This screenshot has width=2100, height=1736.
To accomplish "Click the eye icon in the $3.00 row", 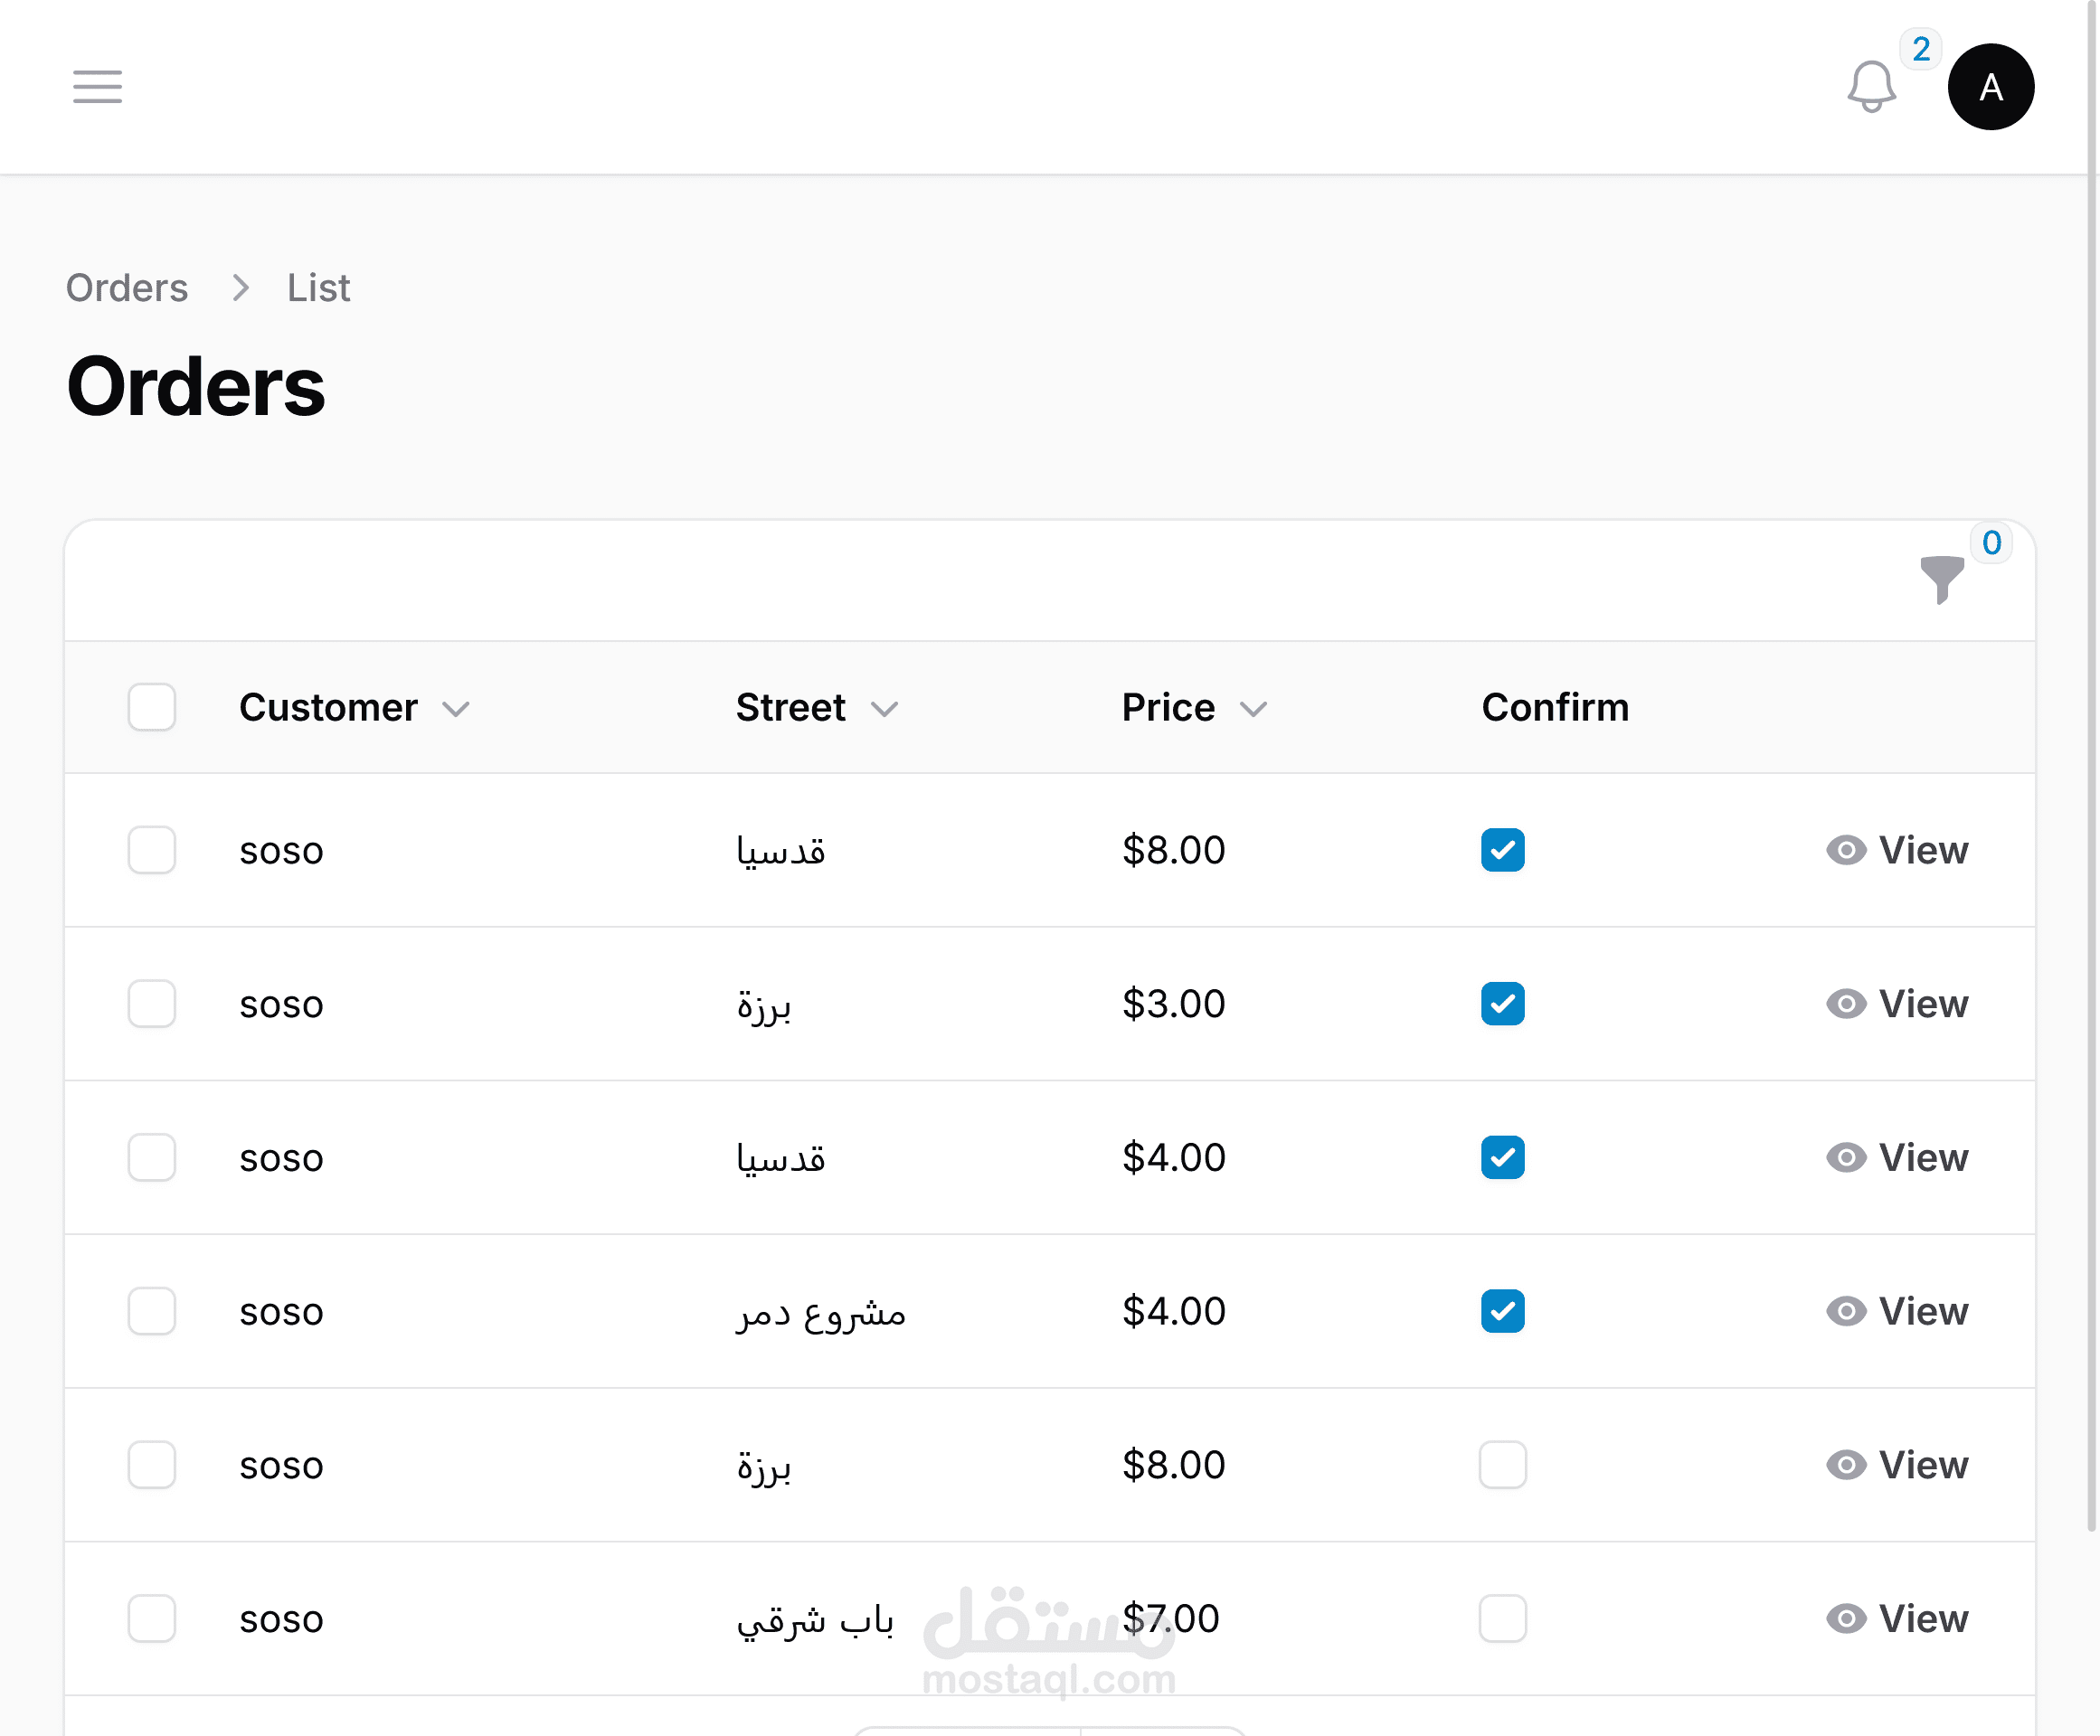I will point(1846,1004).
